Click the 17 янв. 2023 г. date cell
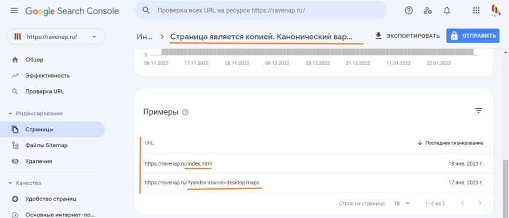 tap(465, 183)
